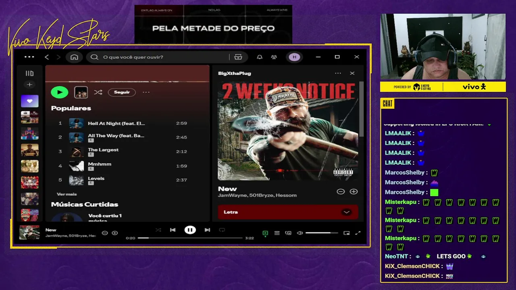Open BigXthaPlug title in now playing panel
The image size is (516, 290).
pos(235,73)
